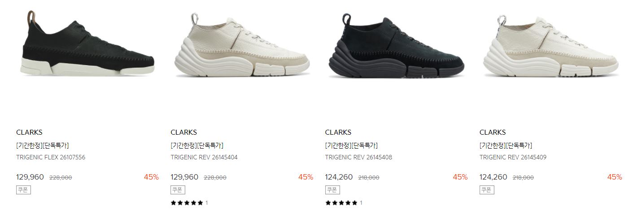
Task: Click the 쿠폰 badge under Trigenic Rev 26145408
Action: (332, 190)
